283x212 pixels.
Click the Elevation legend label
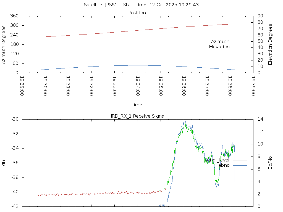click(219, 47)
